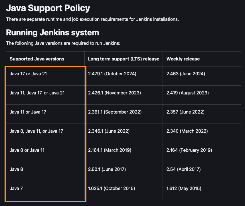Image resolution: width=245 pixels, height=206 pixels.
Task: Click the Running Jenkins system heading
Action: [x=52, y=33]
